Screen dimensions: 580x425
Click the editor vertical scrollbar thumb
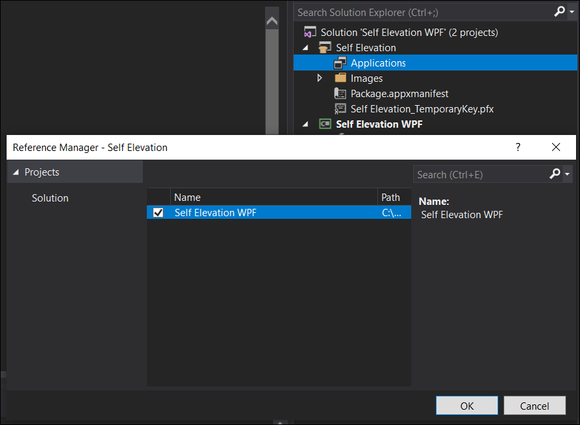click(272, 81)
